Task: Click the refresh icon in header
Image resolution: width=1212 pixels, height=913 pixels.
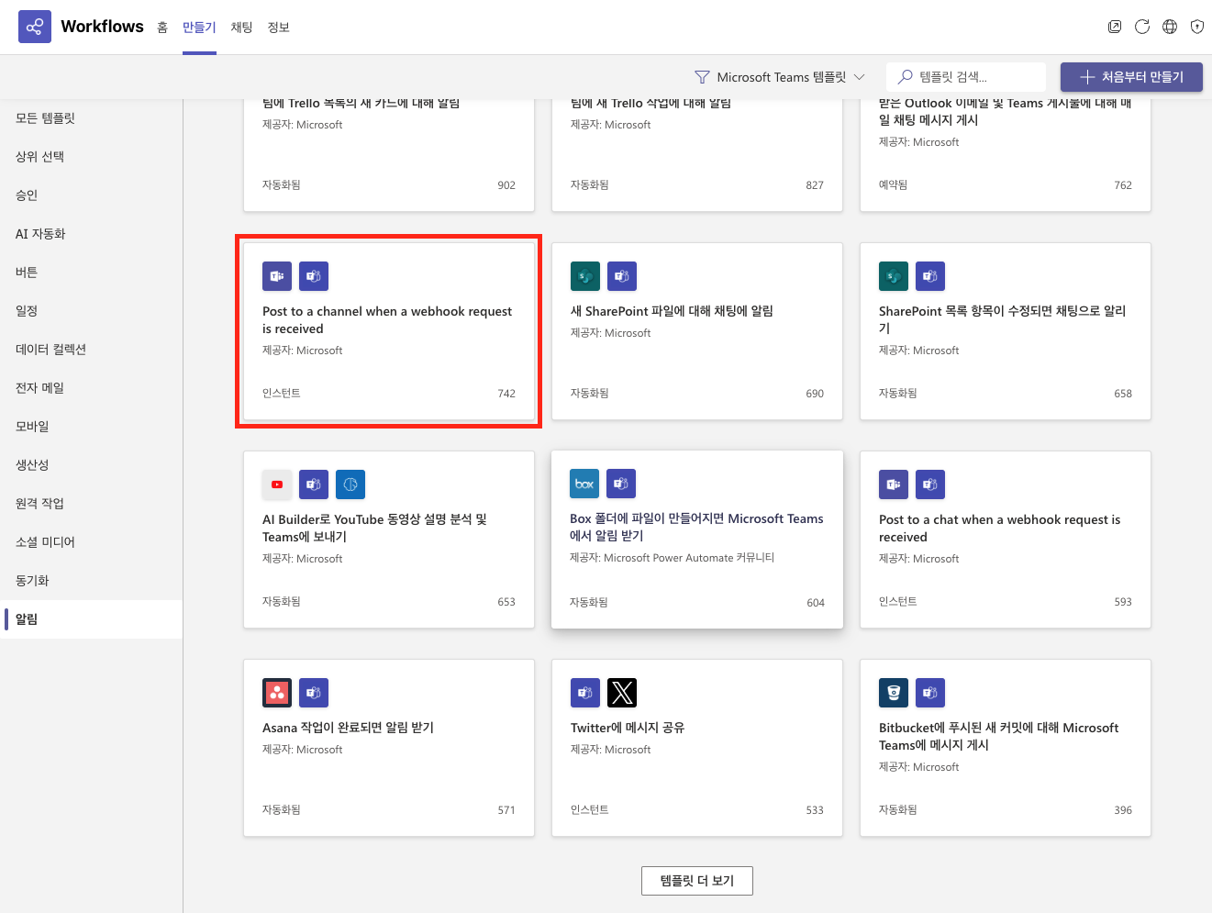Action: coord(1142,27)
